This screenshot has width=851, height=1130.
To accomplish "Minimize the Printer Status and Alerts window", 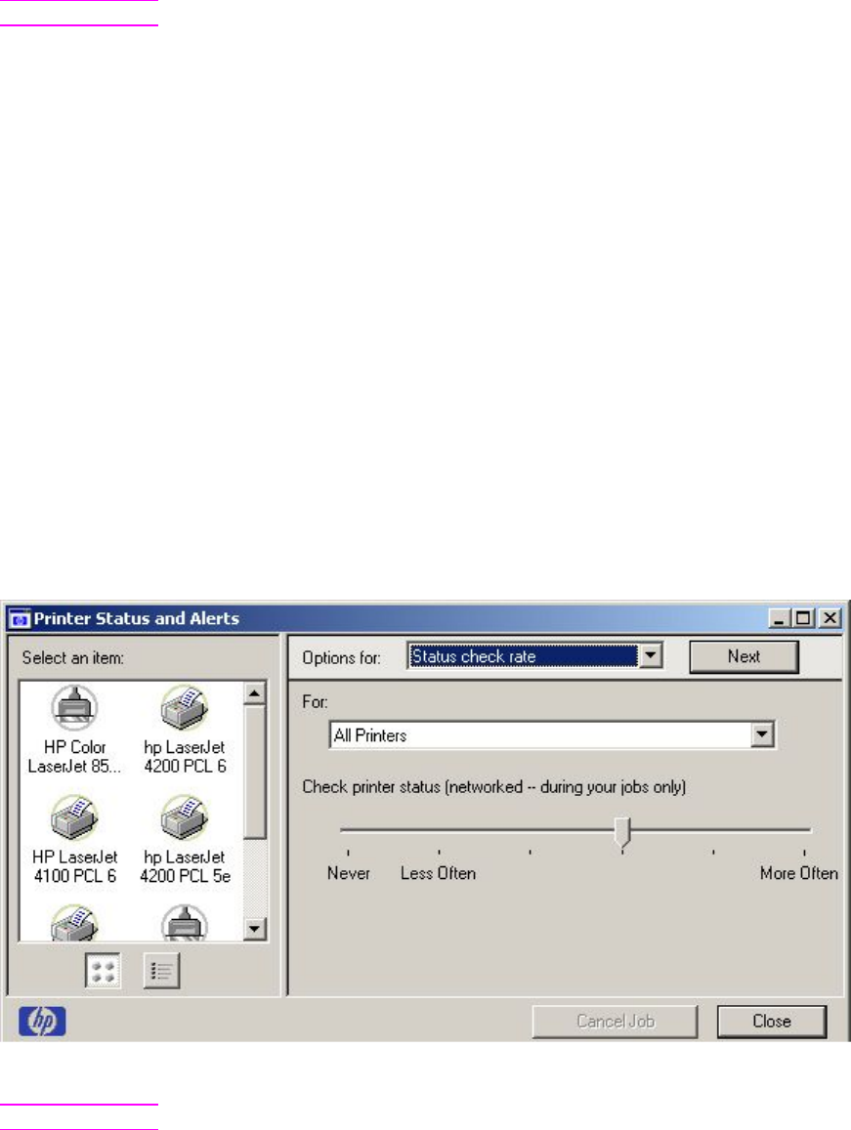I will pyautogui.click(x=778, y=618).
